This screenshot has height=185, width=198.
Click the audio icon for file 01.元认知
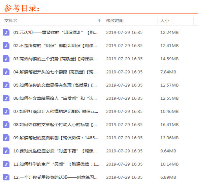click(6, 32)
